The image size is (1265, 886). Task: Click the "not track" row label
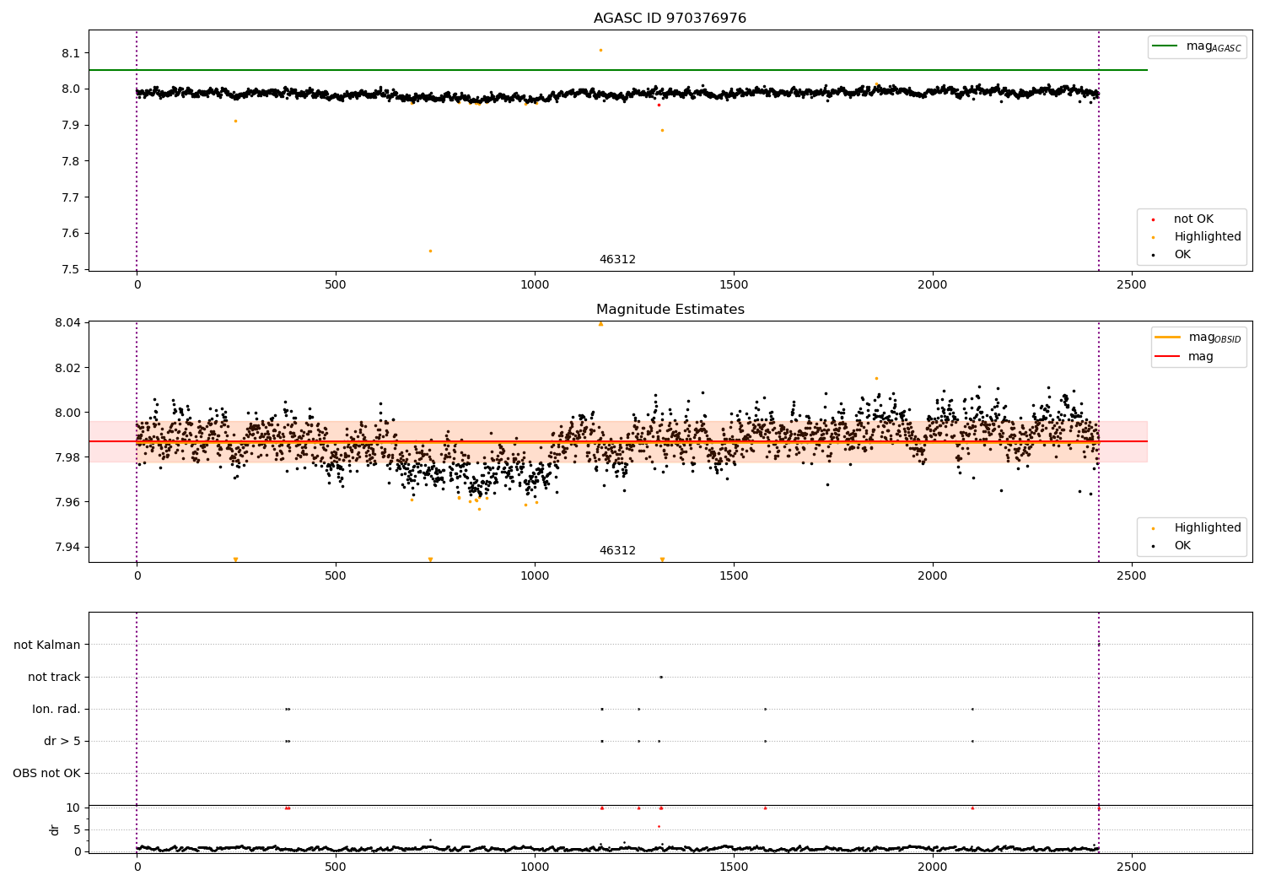[54, 678]
